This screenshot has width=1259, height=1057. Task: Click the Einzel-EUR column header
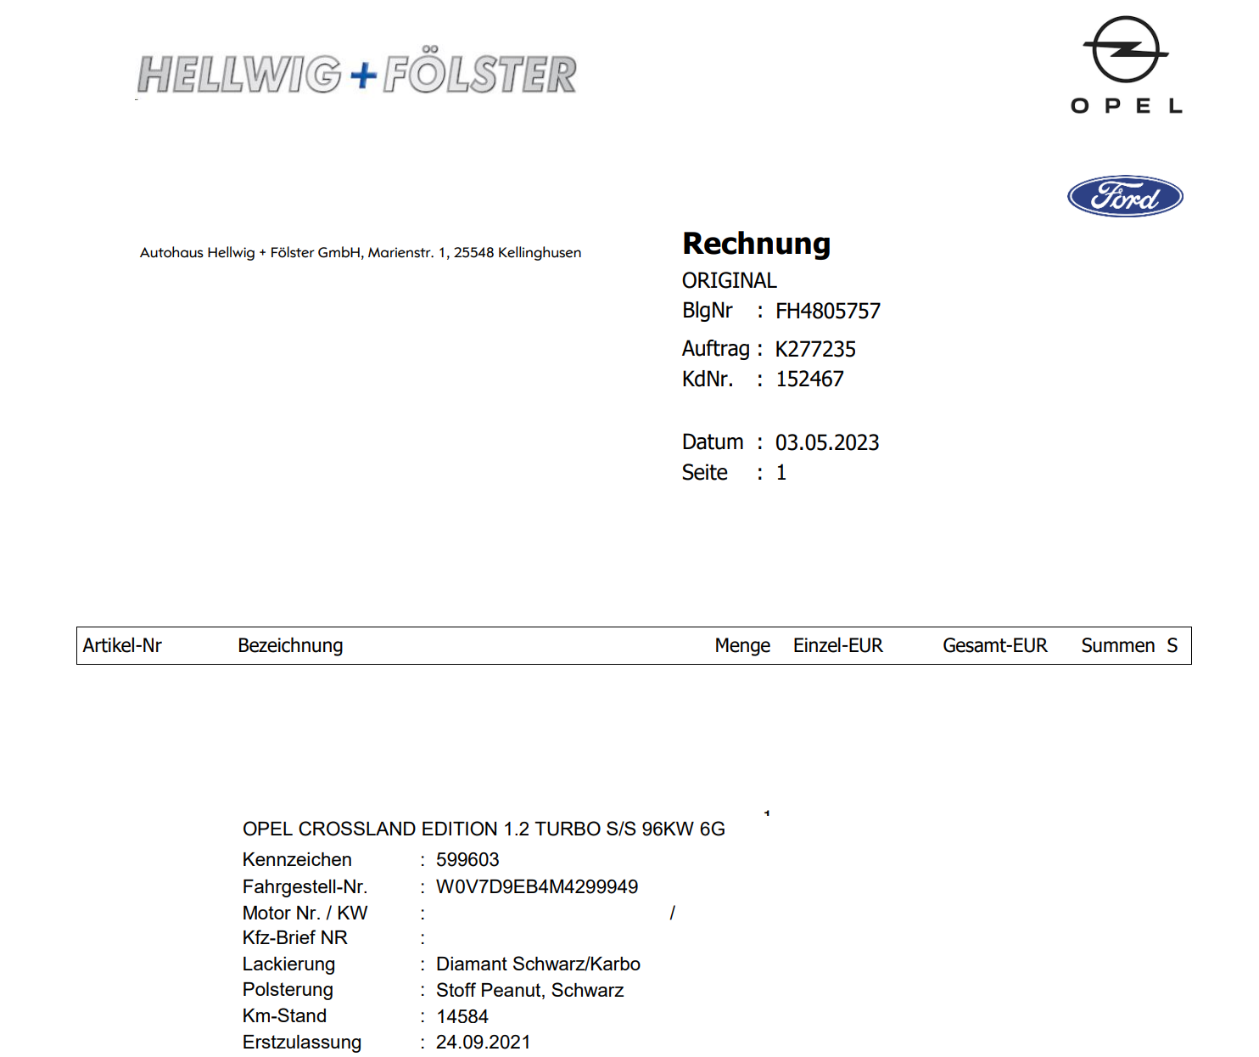point(838,645)
